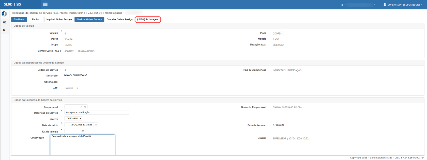This screenshot has height=160, width=427.
Task: Click the Confirmar button
Action: coord(19,19)
